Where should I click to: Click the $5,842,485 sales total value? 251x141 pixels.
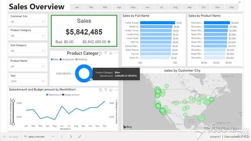point(84,32)
